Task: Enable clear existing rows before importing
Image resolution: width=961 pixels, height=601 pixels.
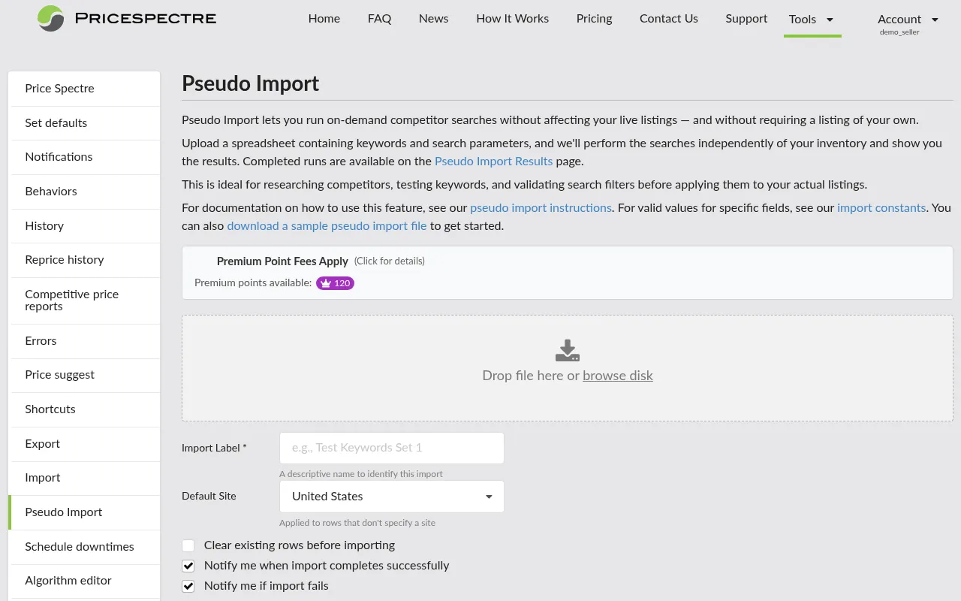Action: pyautogui.click(x=188, y=545)
